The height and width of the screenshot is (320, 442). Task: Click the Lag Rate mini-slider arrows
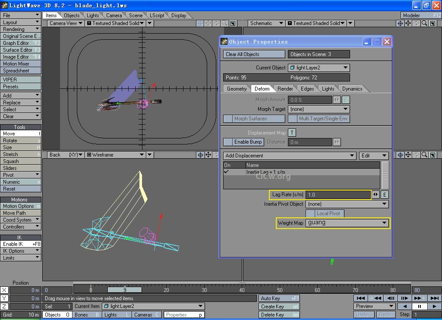click(x=376, y=195)
